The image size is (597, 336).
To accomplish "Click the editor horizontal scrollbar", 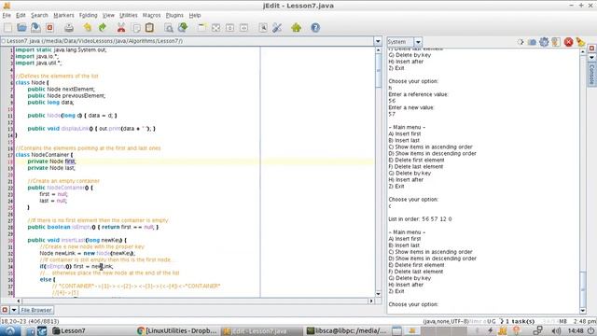I will tap(195, 301).
